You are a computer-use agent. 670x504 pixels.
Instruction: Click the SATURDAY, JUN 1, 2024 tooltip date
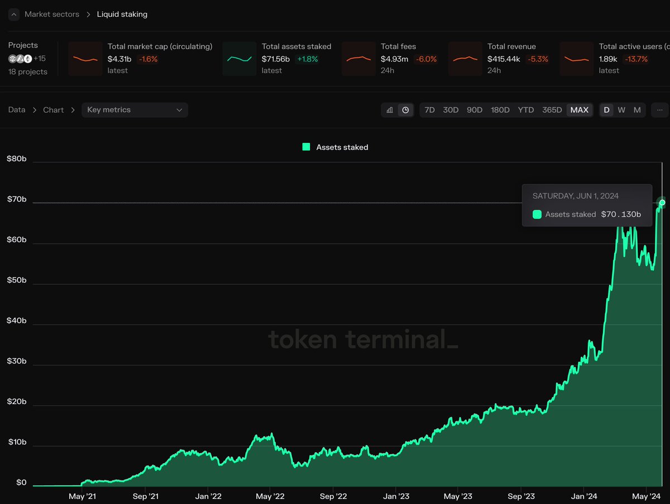(x=576, y=196)
